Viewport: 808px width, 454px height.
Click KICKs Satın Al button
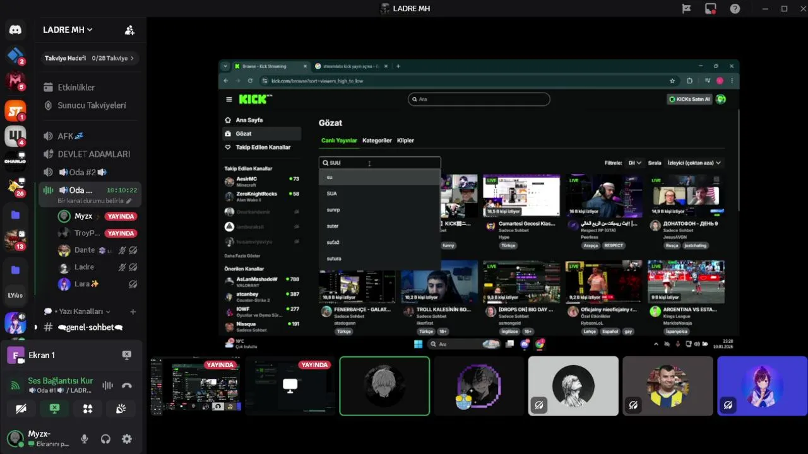pos(690,99)
